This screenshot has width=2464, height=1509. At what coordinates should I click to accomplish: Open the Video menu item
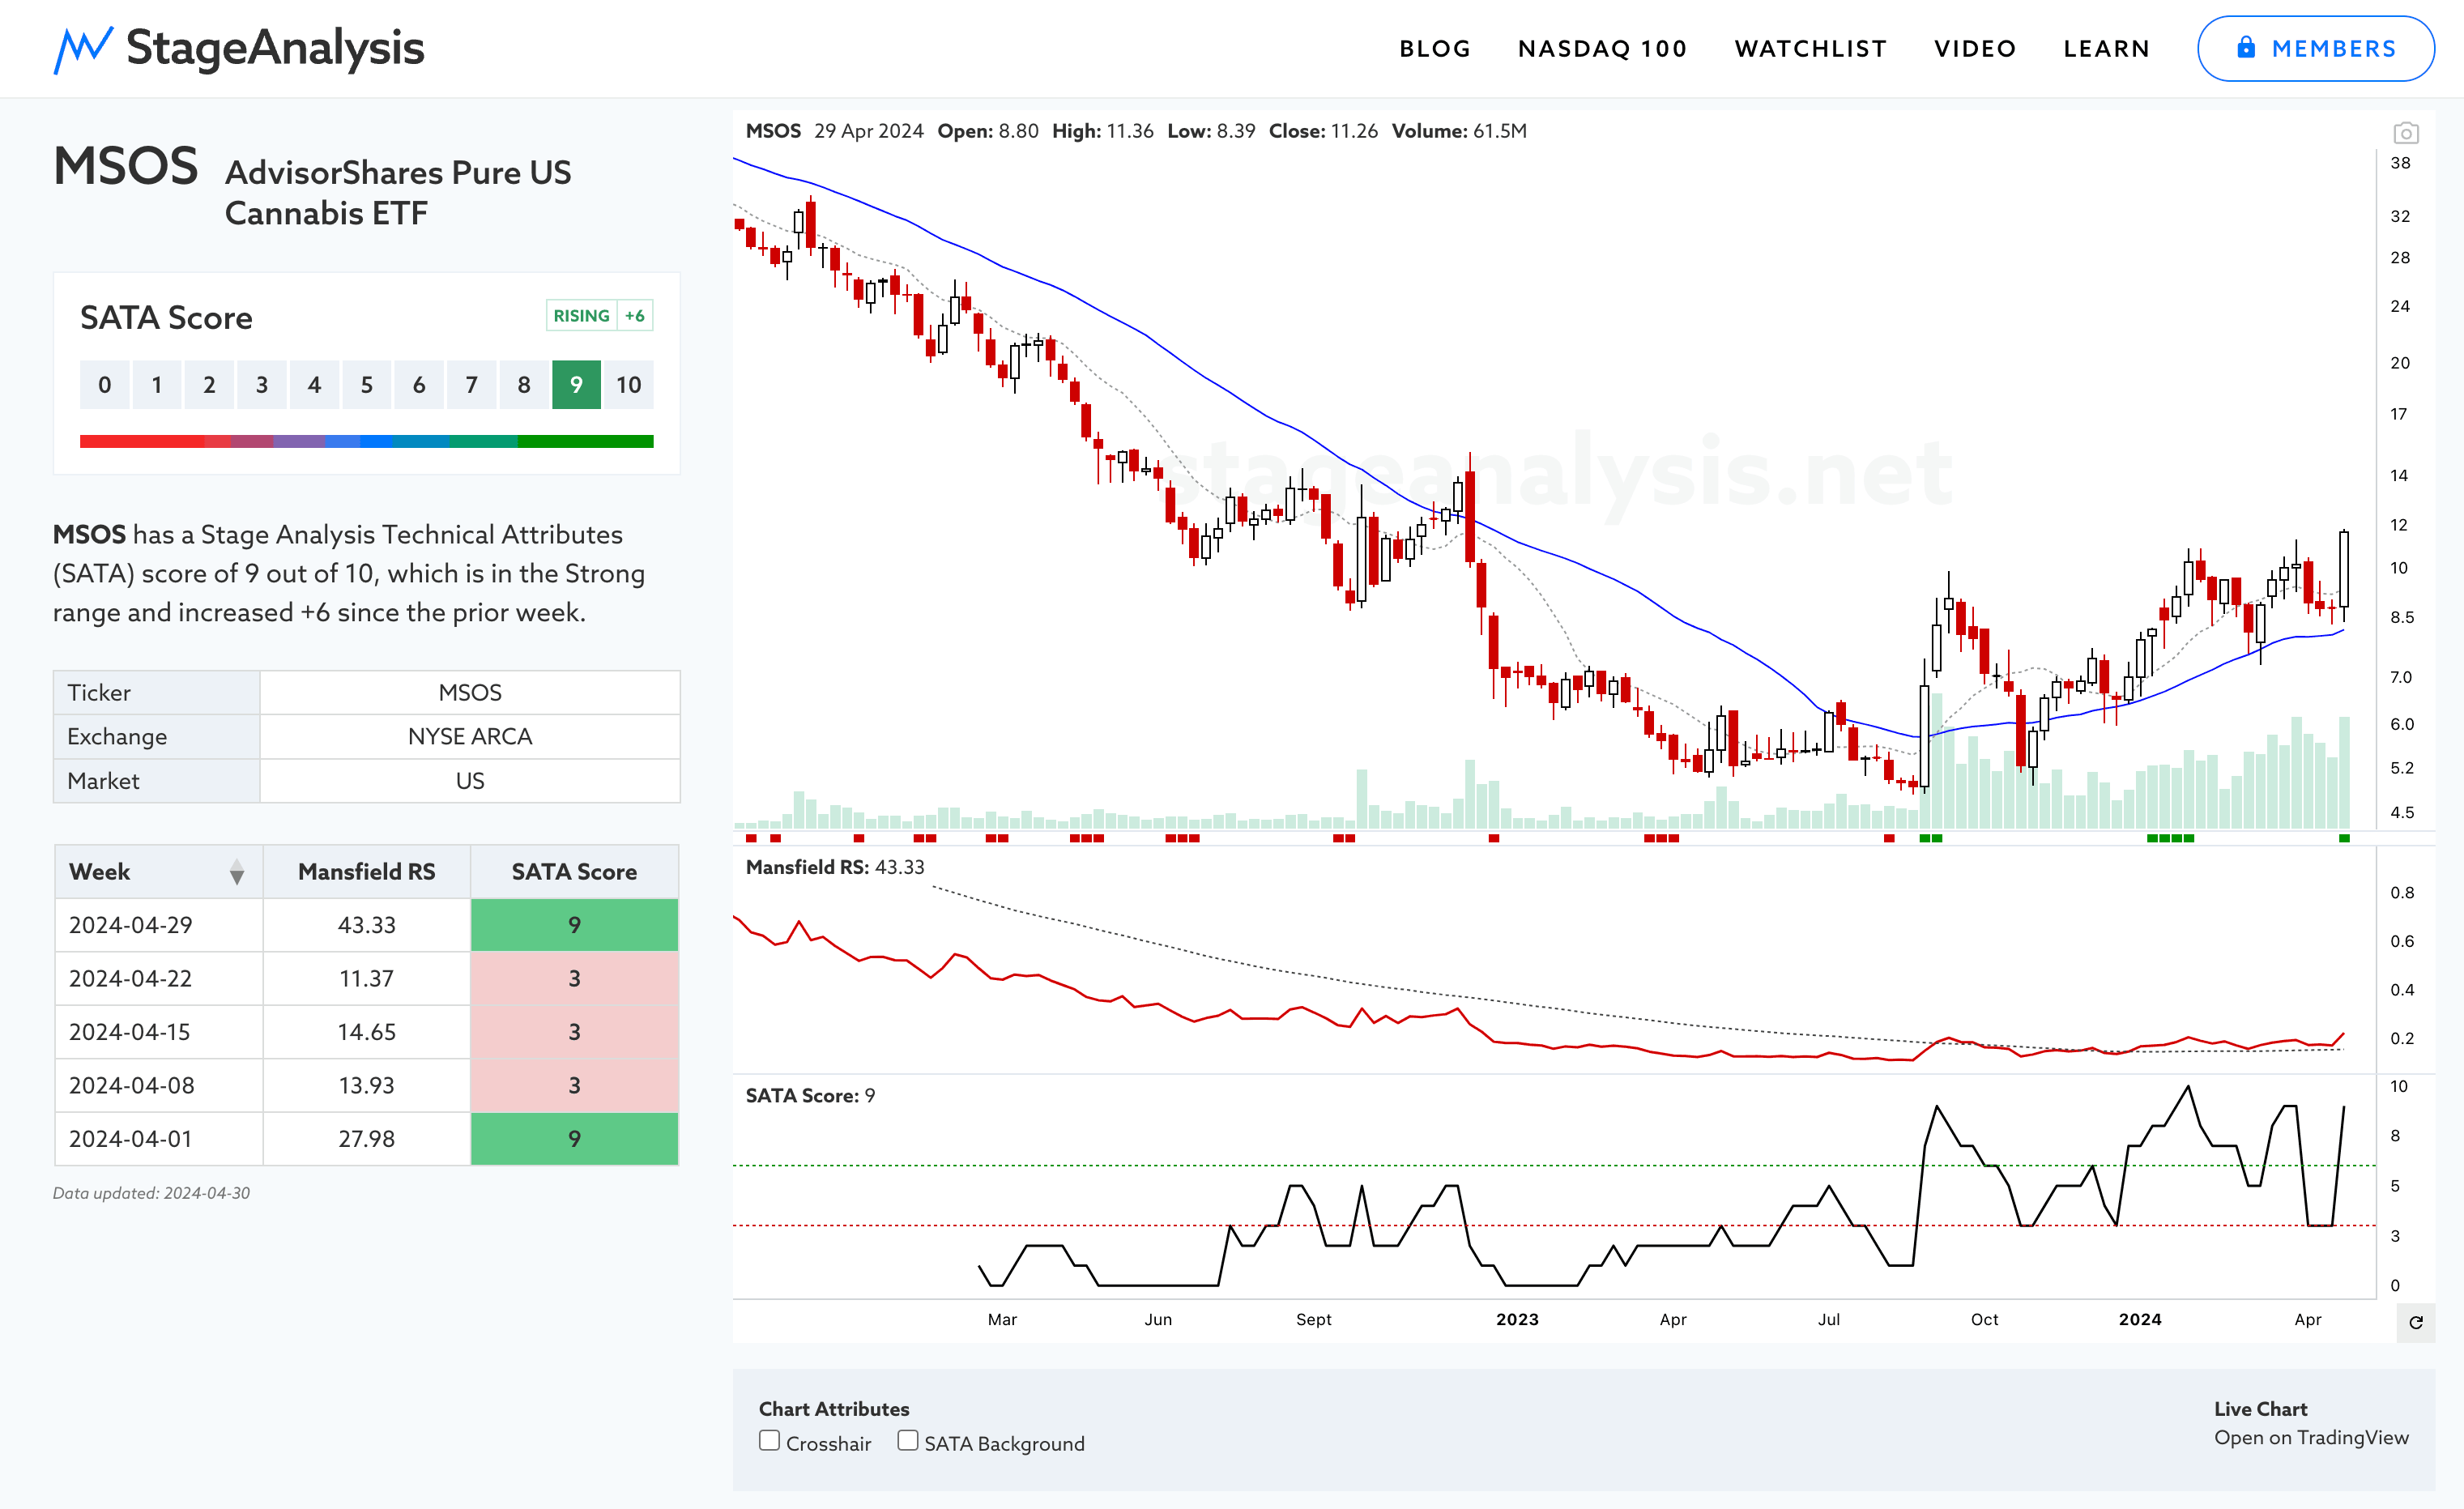click(x=1974, y=49)
